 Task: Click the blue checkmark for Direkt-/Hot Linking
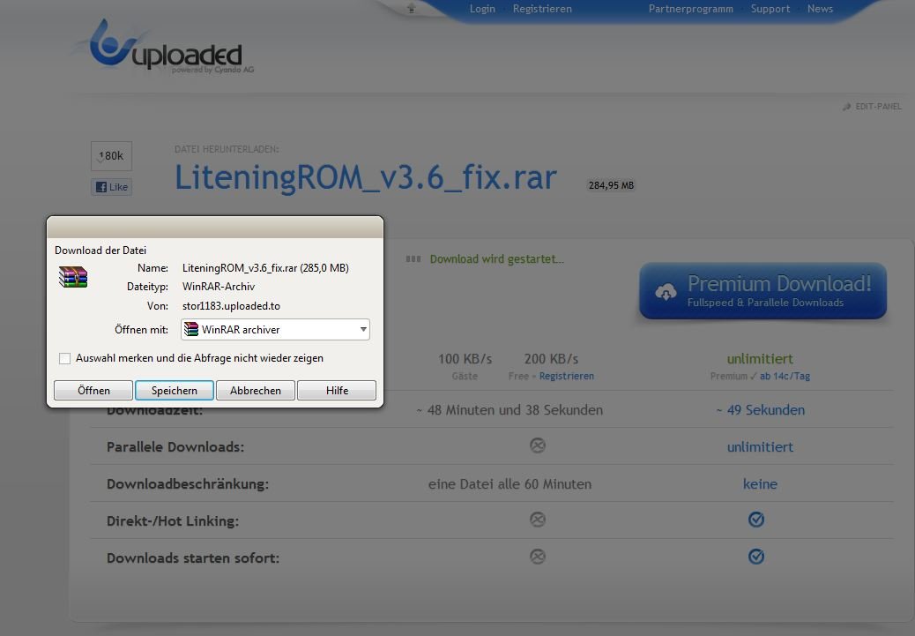click(756, 520)
